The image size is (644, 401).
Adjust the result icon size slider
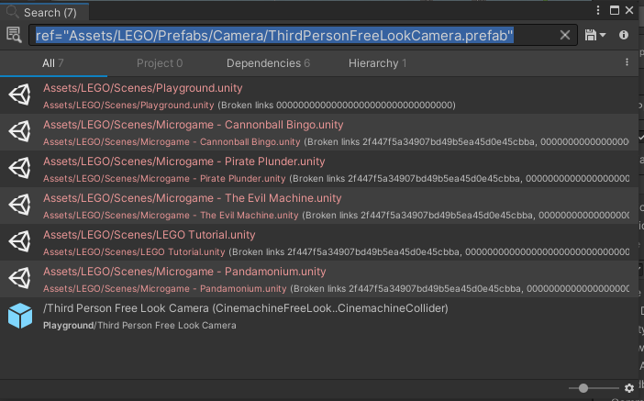(x=582, y=389)
